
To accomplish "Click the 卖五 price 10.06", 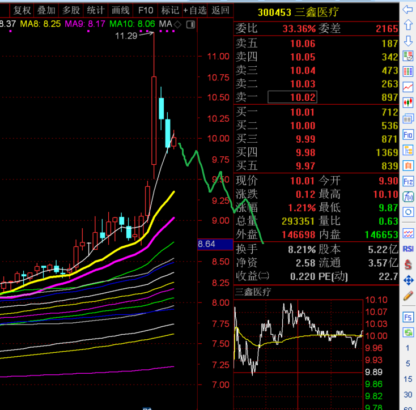I will pyautogui.click(x=303, y=44).
